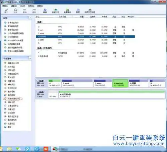Open the General (常规) menu

(x=5, y=6)
